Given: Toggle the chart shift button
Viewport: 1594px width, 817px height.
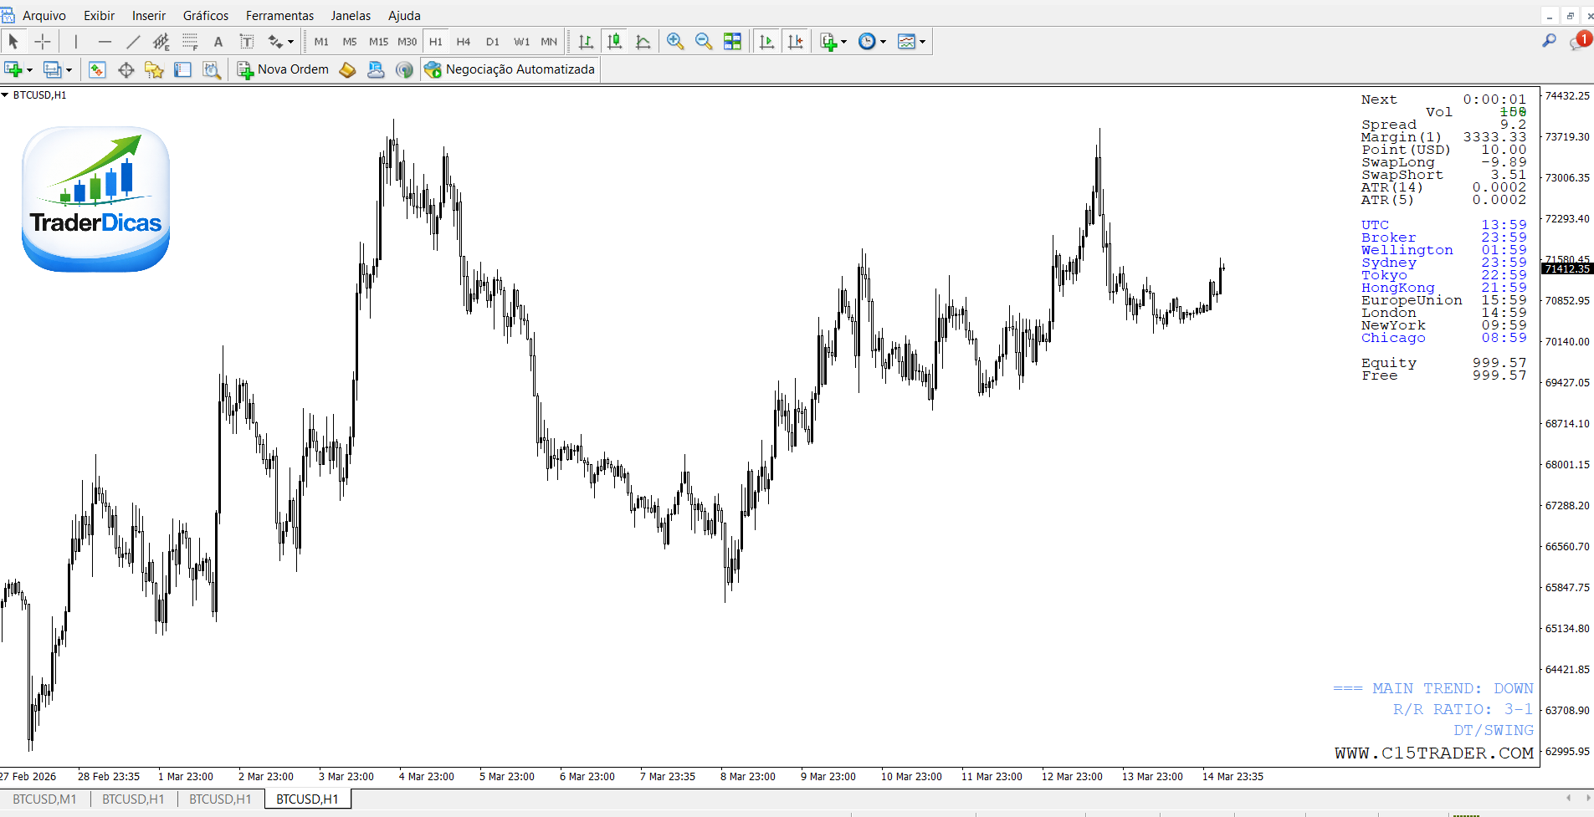Looking at the screenshot, I should (x=795, y=42).
